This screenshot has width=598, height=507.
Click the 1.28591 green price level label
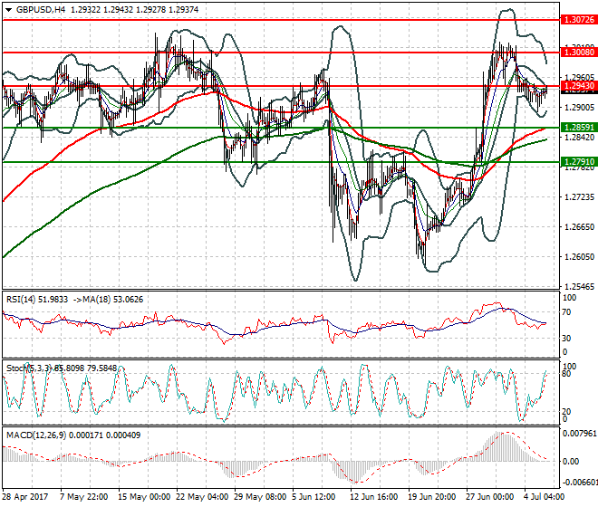(x=579, y=128)
